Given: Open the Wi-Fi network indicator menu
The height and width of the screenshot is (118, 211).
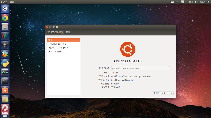Looking at the screenshot, I should 178,2.
